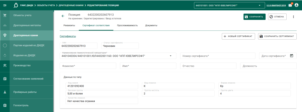Click the Группа чистоты field
Viewport: 302px width, 112px height.
tap(178, 94)
